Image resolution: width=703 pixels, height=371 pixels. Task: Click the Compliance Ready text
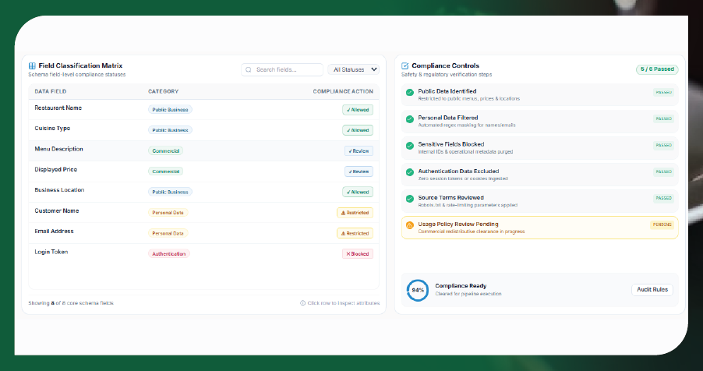[x=461, y=286]
